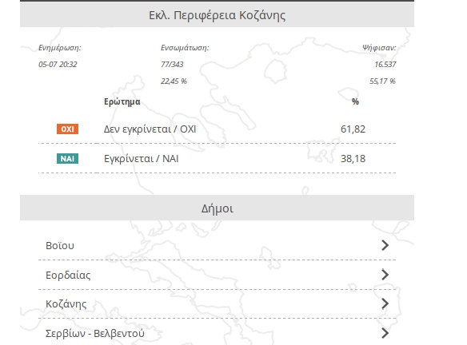Click the Ψήφισαν 16.537 value
Screen dimensions: 467x345
pyautogui.click(x=385, y=64)
